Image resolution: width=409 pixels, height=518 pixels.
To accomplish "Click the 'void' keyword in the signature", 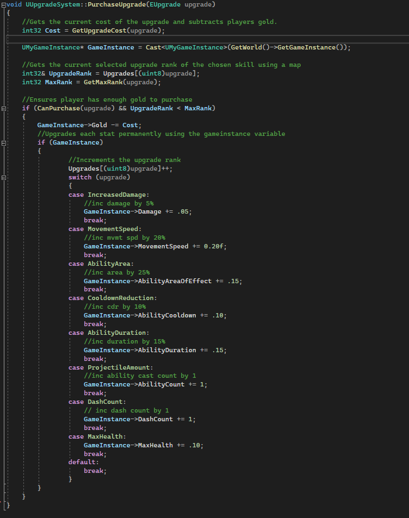I will tap(14, 4).
